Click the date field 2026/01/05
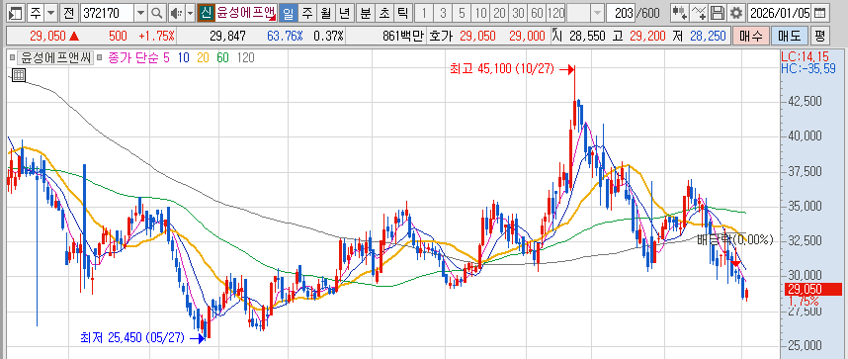This screenshot has width=848, height=359. pos(781,13)
